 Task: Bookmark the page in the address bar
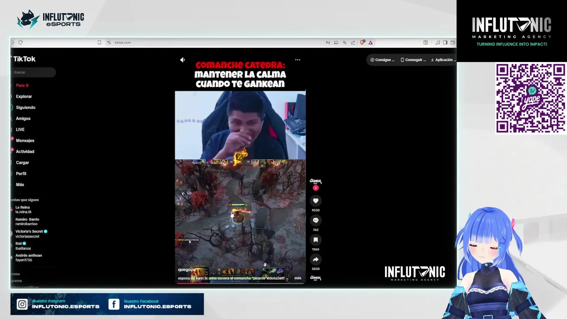[x=99, y=43]
